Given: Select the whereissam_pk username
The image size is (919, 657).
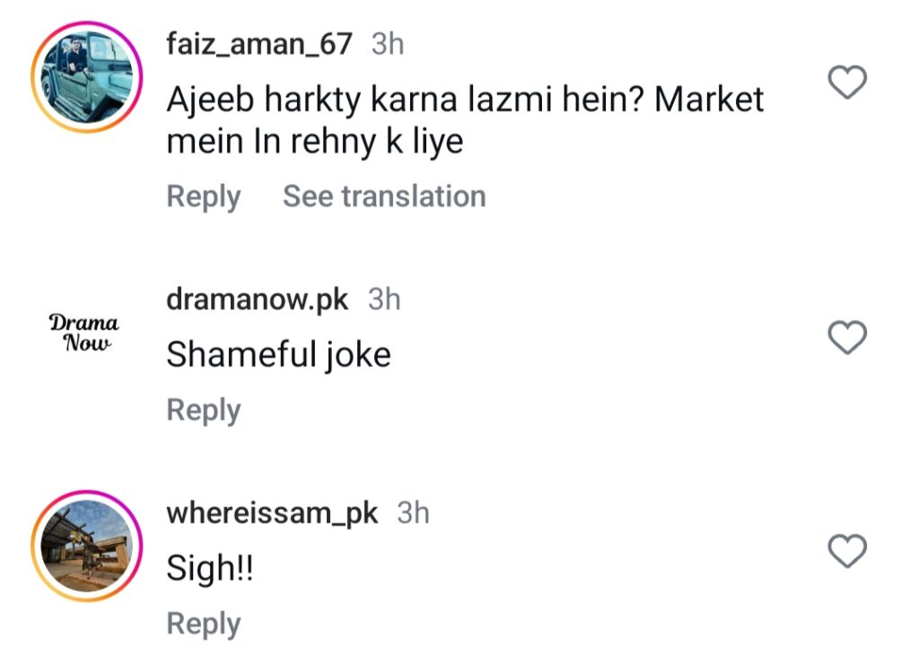Looking at the screenshot, I should coord(272,513).
